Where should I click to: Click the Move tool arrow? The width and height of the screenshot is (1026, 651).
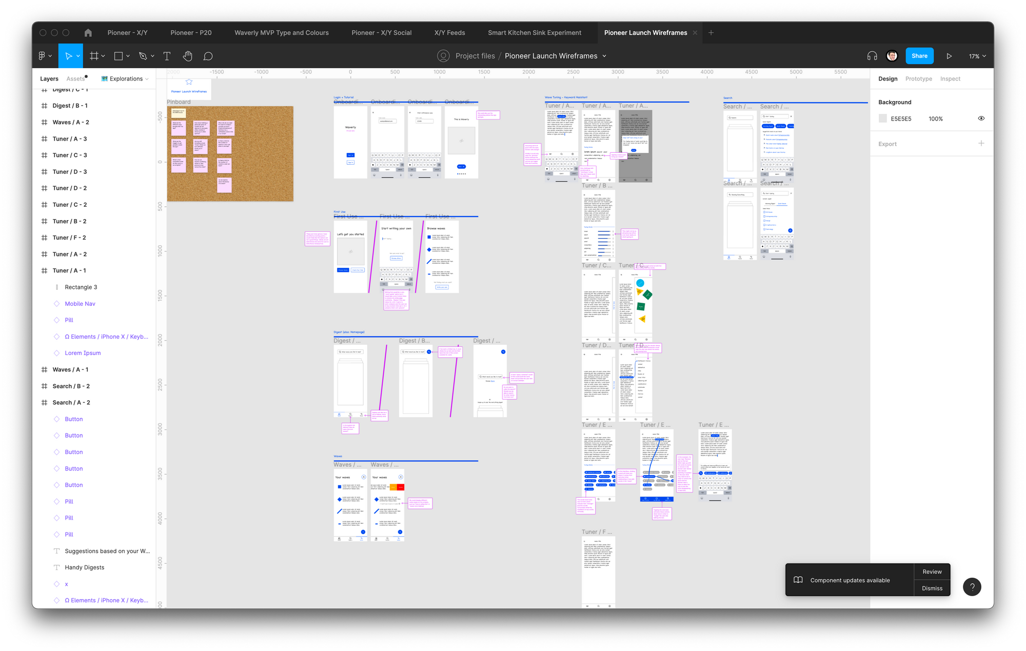coord(68,56)
